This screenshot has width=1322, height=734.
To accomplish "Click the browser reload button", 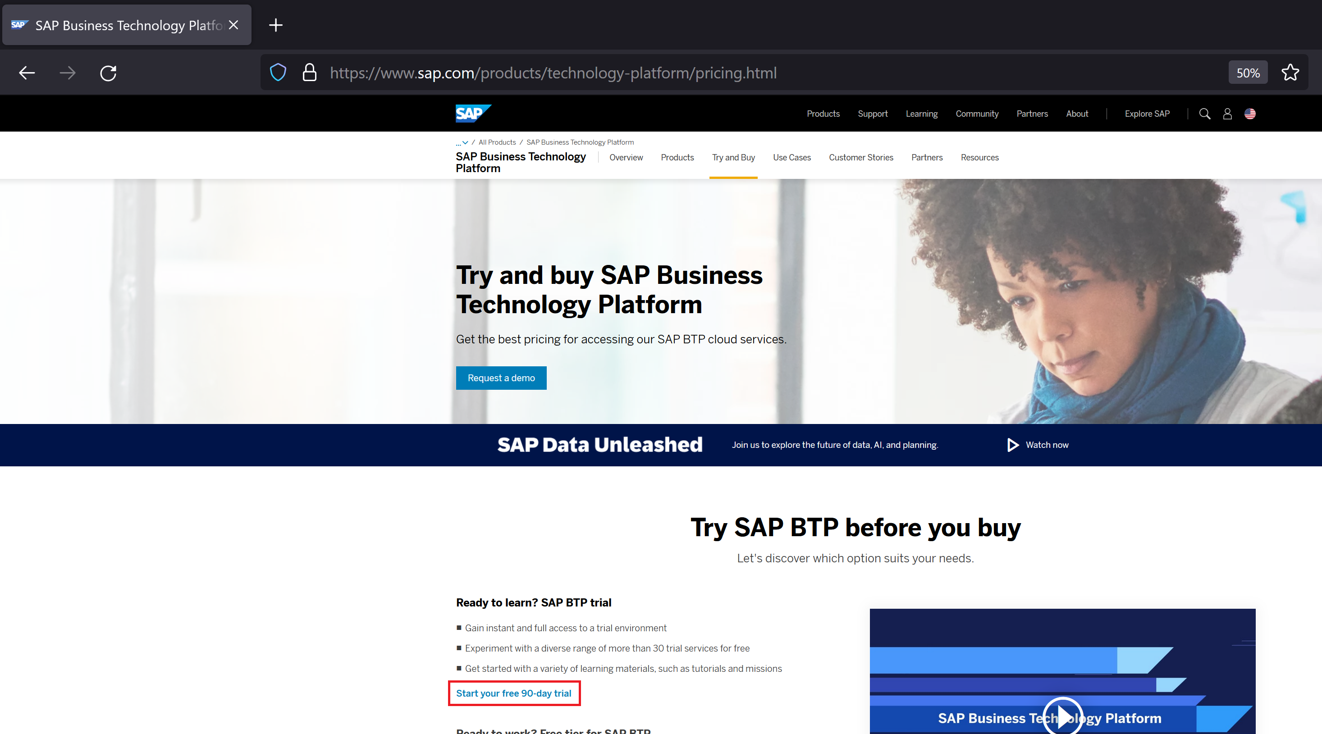I will point(108,73).
